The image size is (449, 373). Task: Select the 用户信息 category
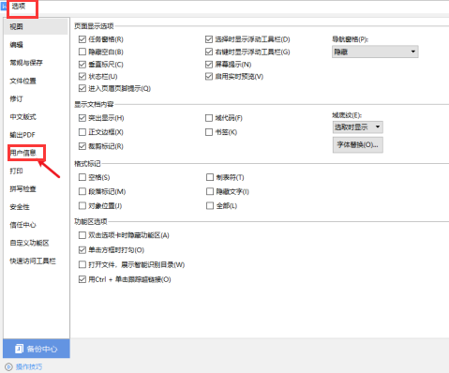pyautogui.click(x=22, y=153)
